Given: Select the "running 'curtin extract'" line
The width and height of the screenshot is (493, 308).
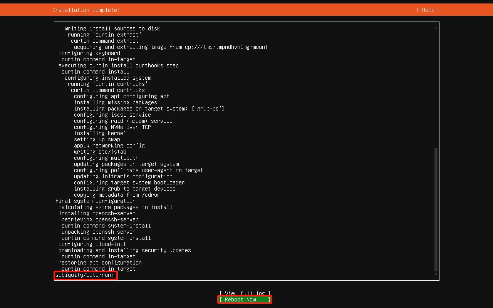Looking at the screenshot, I should 105,35.
